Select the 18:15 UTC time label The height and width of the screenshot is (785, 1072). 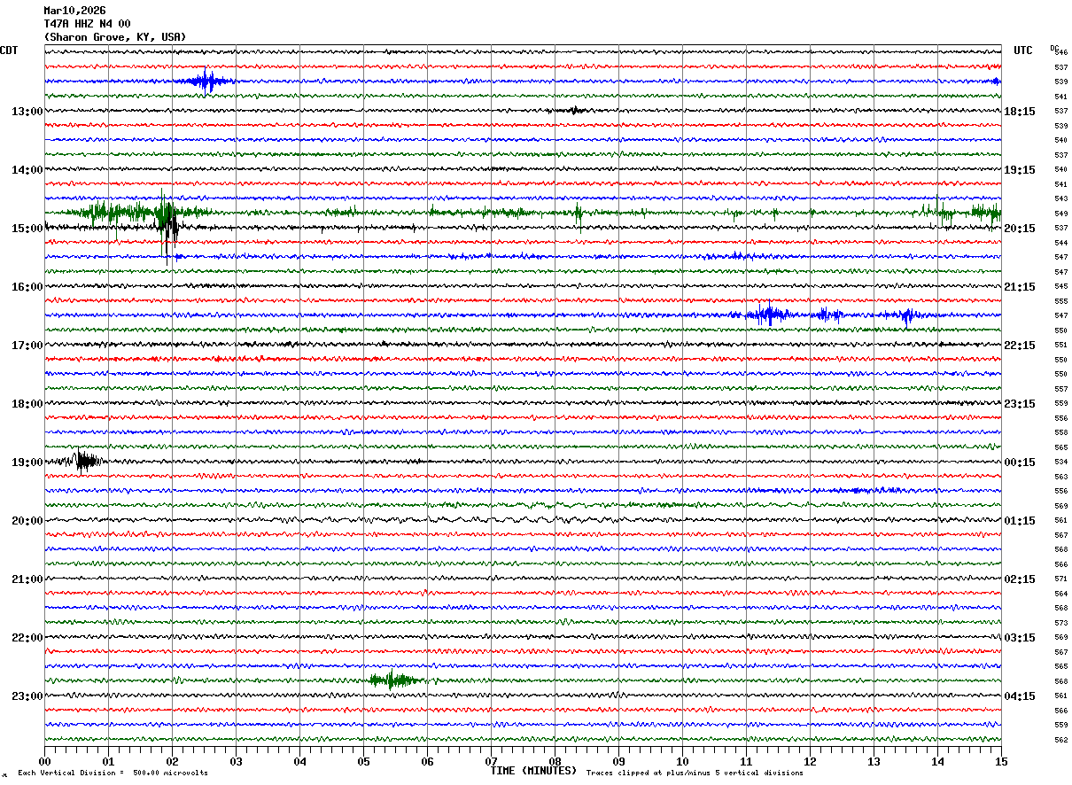pyautogui.click(x=1020, y=112)
